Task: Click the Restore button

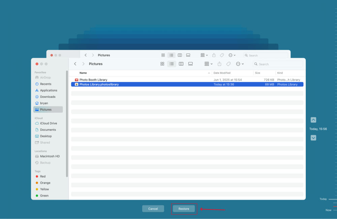Action: tap(184, 209)
